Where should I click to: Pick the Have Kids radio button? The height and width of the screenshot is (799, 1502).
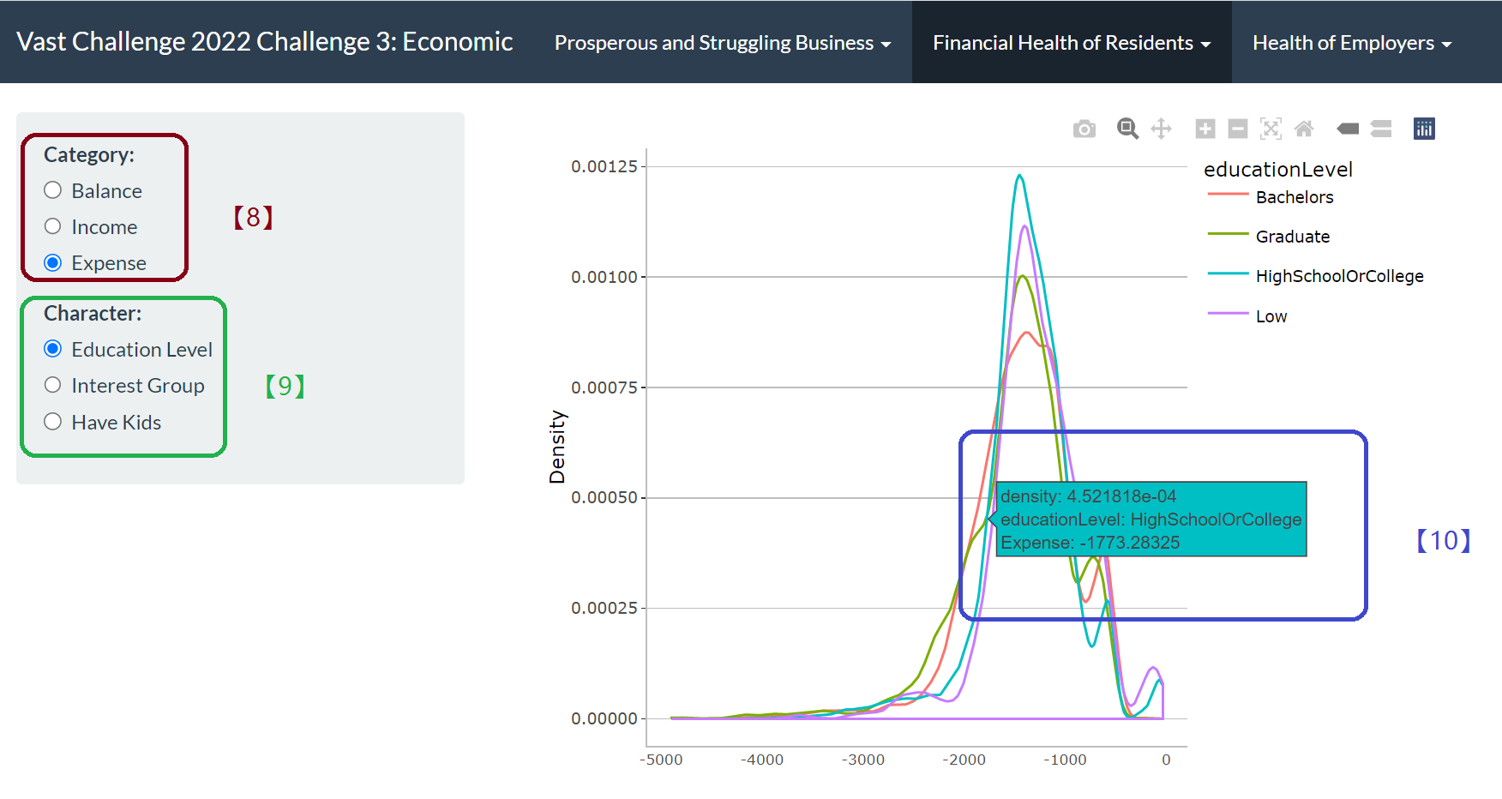tap(53, 422)
